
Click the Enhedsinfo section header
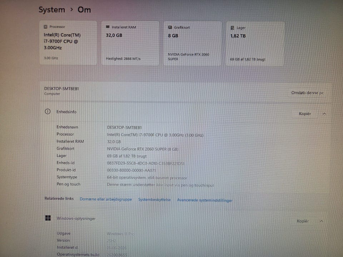point(185,112)
